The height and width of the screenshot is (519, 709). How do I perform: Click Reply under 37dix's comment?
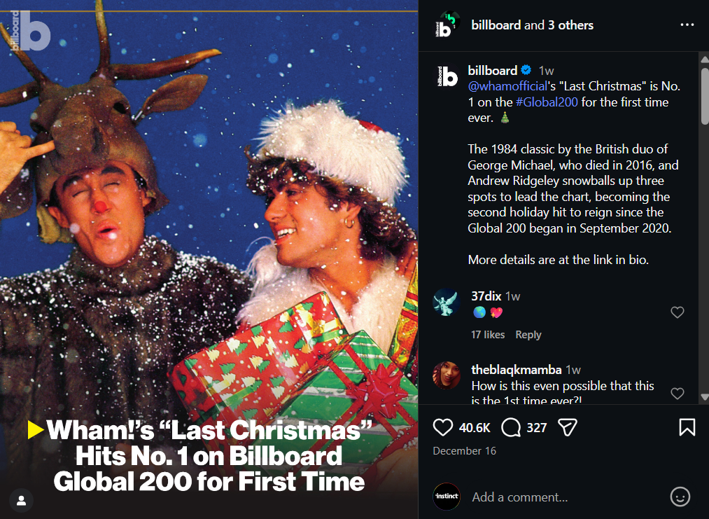click(x=528, y=335)
